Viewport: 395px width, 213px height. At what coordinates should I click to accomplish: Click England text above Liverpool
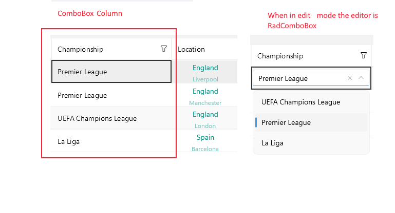coord(205,68)
